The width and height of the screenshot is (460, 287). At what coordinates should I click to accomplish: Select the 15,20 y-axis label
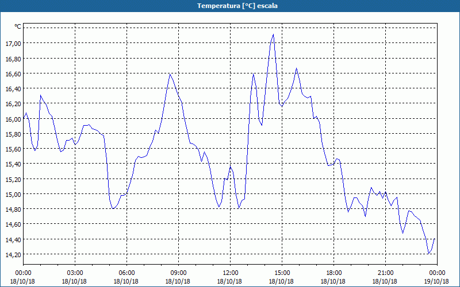click(13, 180)
